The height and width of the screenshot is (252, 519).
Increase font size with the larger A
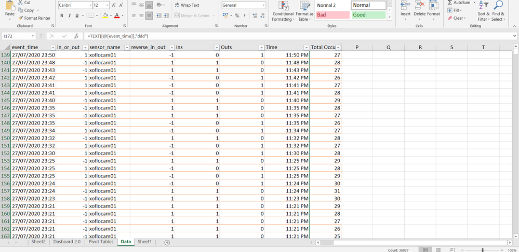114,5
